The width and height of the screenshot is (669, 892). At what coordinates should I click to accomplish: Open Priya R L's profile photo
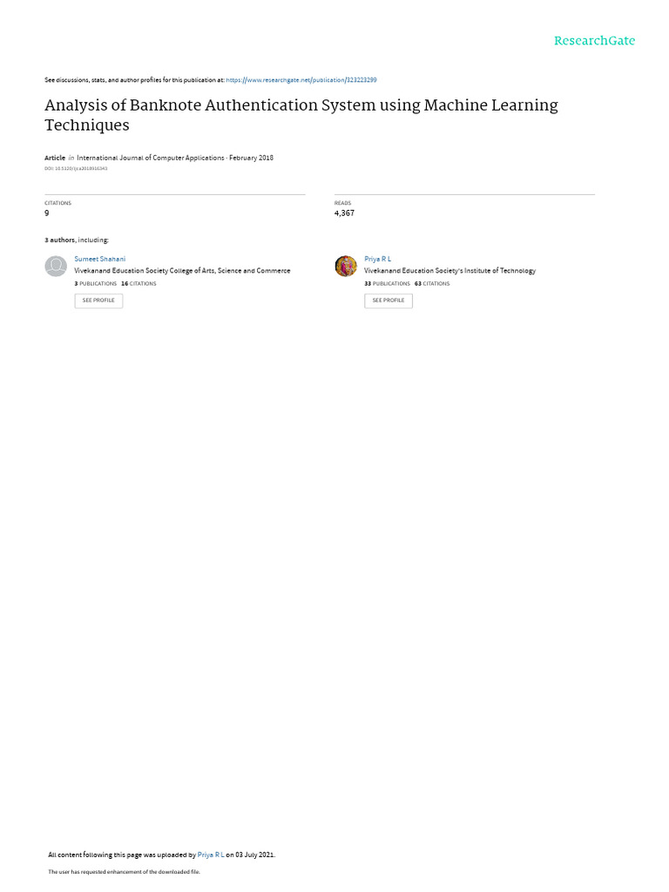(346, 267)
